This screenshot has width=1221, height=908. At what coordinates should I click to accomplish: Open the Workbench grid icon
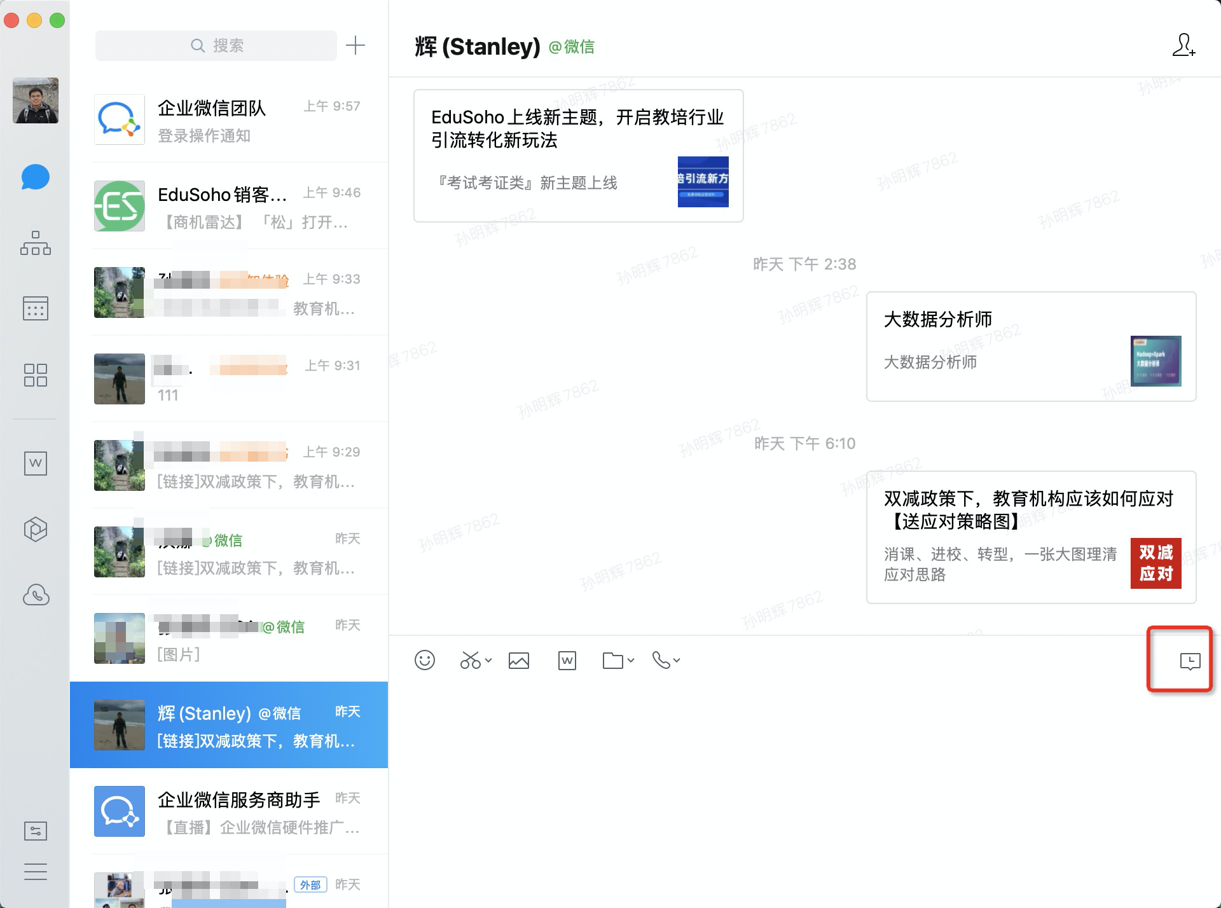coord(36,375)
